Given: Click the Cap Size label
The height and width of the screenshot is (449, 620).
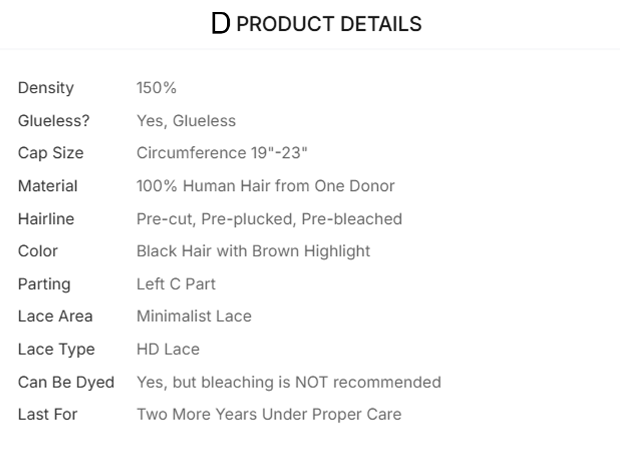Looking at the screenshot, I should (50, 153).
